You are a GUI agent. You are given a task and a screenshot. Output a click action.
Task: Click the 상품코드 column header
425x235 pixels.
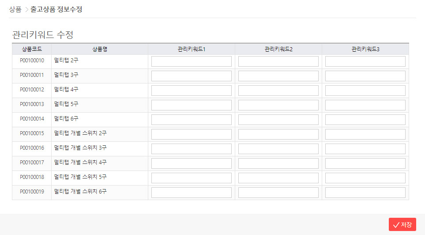(x=32, y=49)
